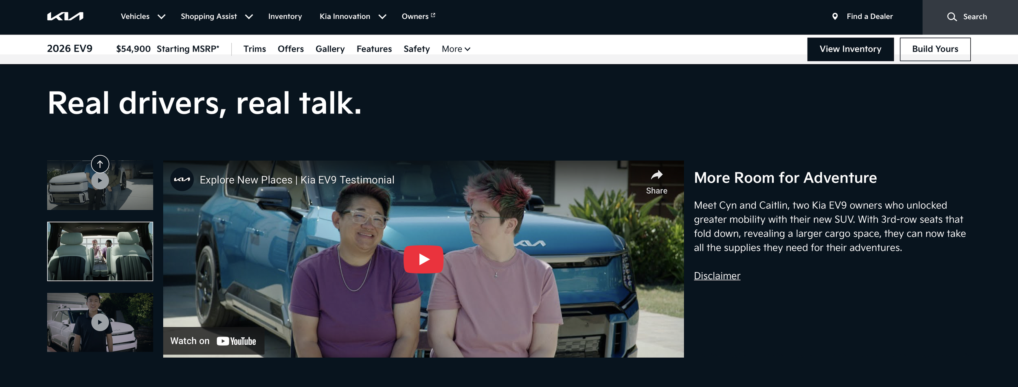Open the Kia Innovation menu
Viewport: 1018px width, 387px height.
point(344,16)
